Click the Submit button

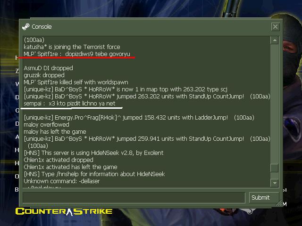coord(264,197)
